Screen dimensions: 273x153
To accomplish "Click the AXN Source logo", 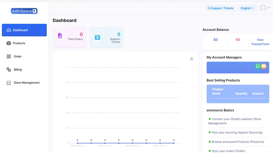I will 24,11.
